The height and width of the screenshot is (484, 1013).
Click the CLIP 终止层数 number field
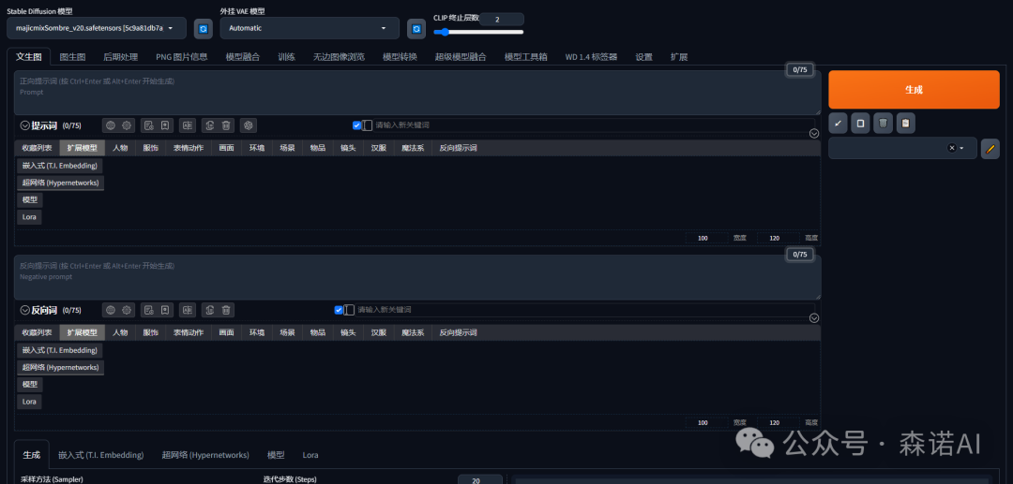pyautogui.click(x=501, y=20)
